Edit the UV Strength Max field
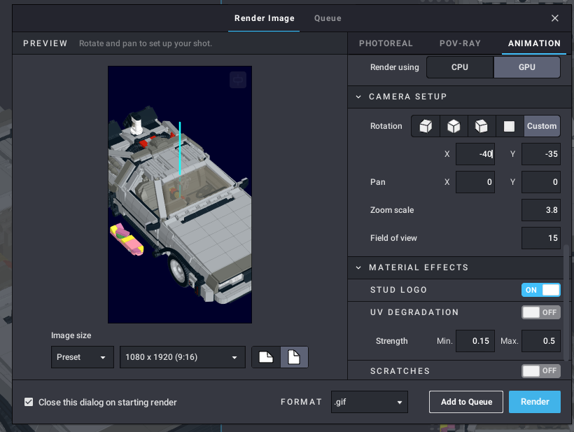This screenshot has width=574, height=432. coord(541,341)
